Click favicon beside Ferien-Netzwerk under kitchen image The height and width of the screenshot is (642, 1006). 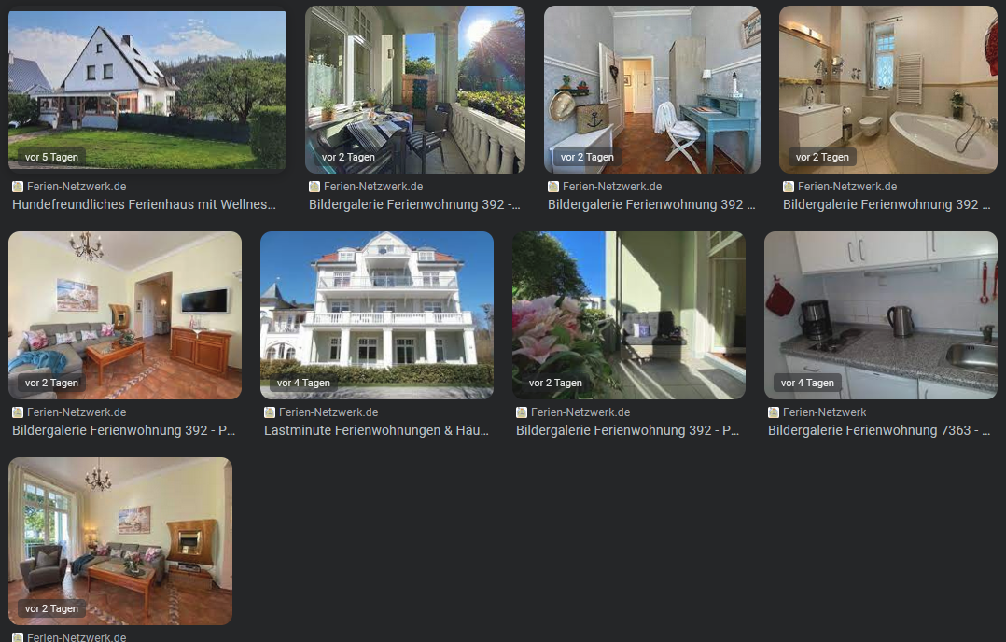[x=774, y=412]
